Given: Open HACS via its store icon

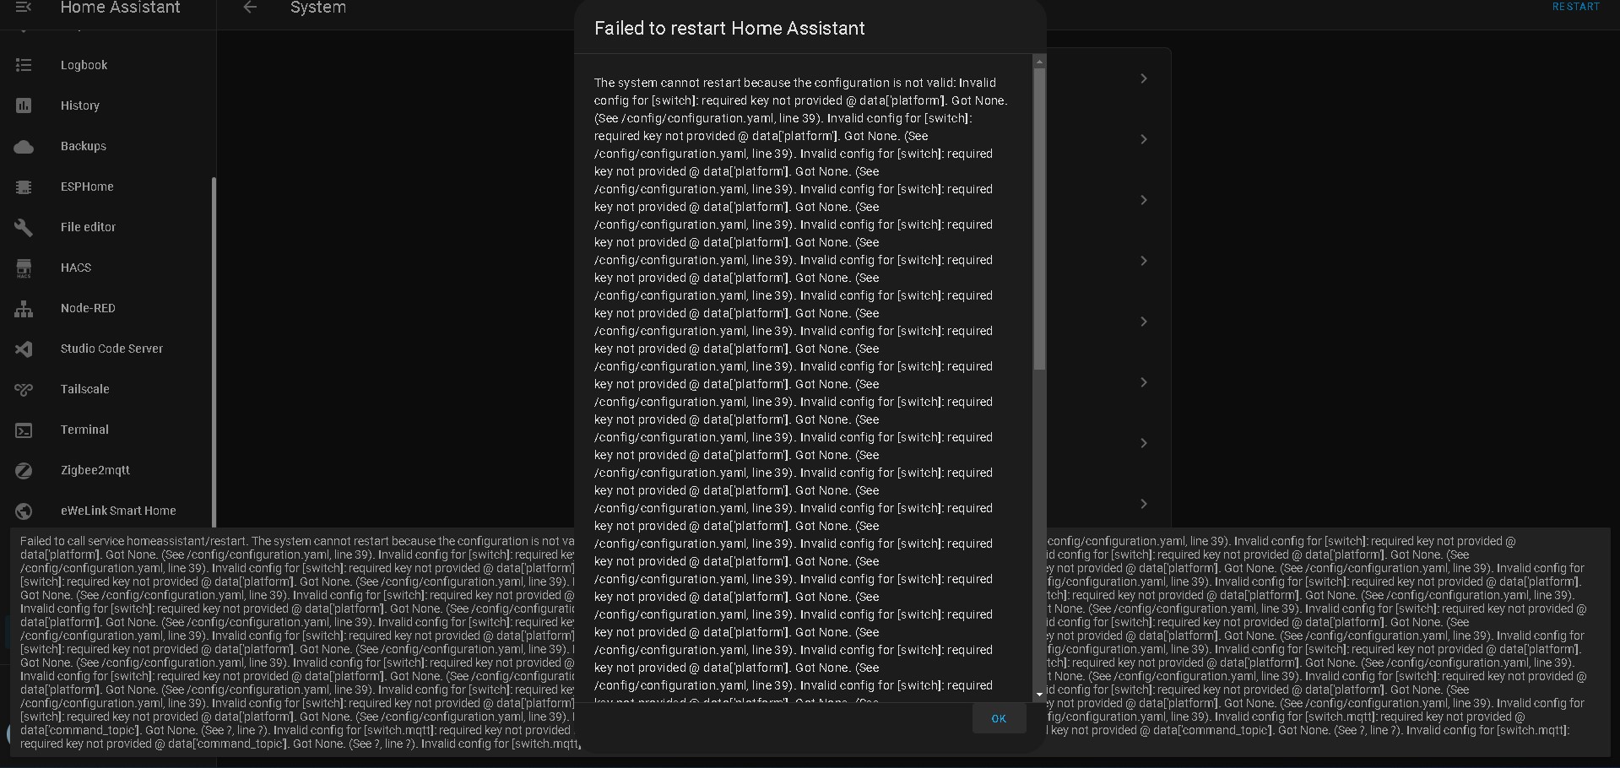Looking at the screenshot, I should (x=24, y=268).
